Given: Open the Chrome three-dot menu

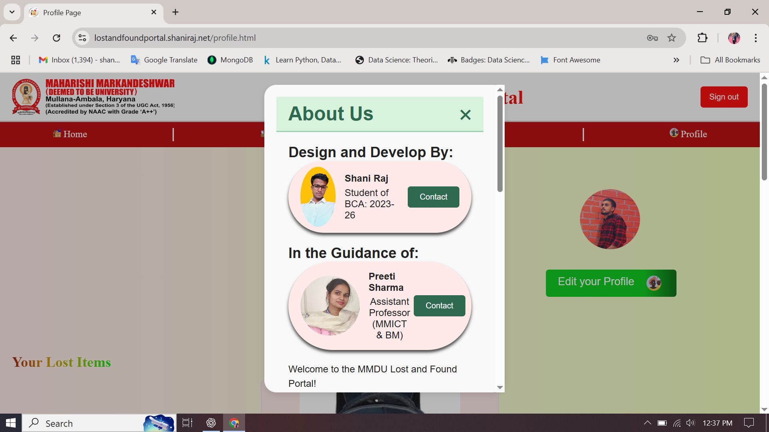Looking at the screenshot, I should [x=755, y=38].
